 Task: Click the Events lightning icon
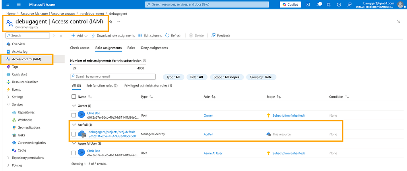click(x=8, y=89)
